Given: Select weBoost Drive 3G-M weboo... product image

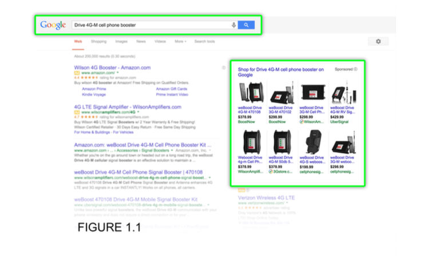Looking at the screenshot, I should (x=343, y=142).
